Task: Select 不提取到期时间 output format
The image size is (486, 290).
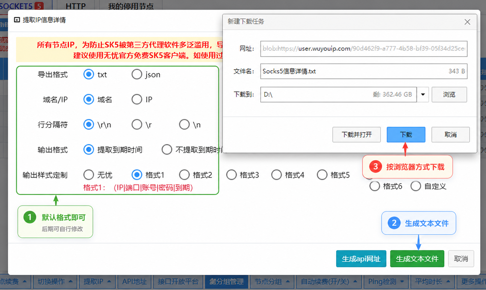Action: 166,150
